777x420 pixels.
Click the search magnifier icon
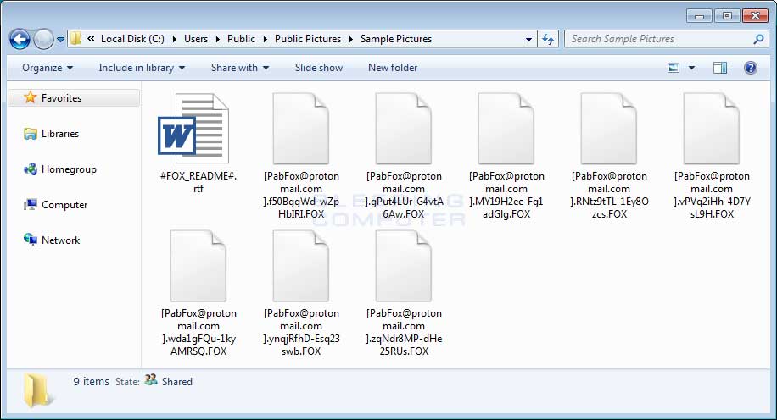(x=758, y=39)
